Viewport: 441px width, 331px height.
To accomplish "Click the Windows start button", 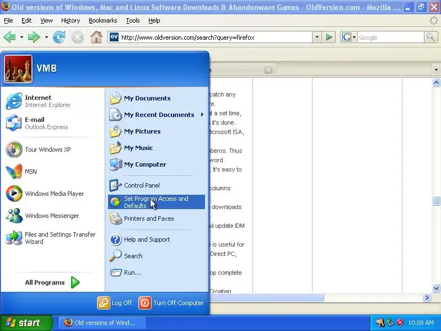I will pyautogui.click(x=26, y=323).
